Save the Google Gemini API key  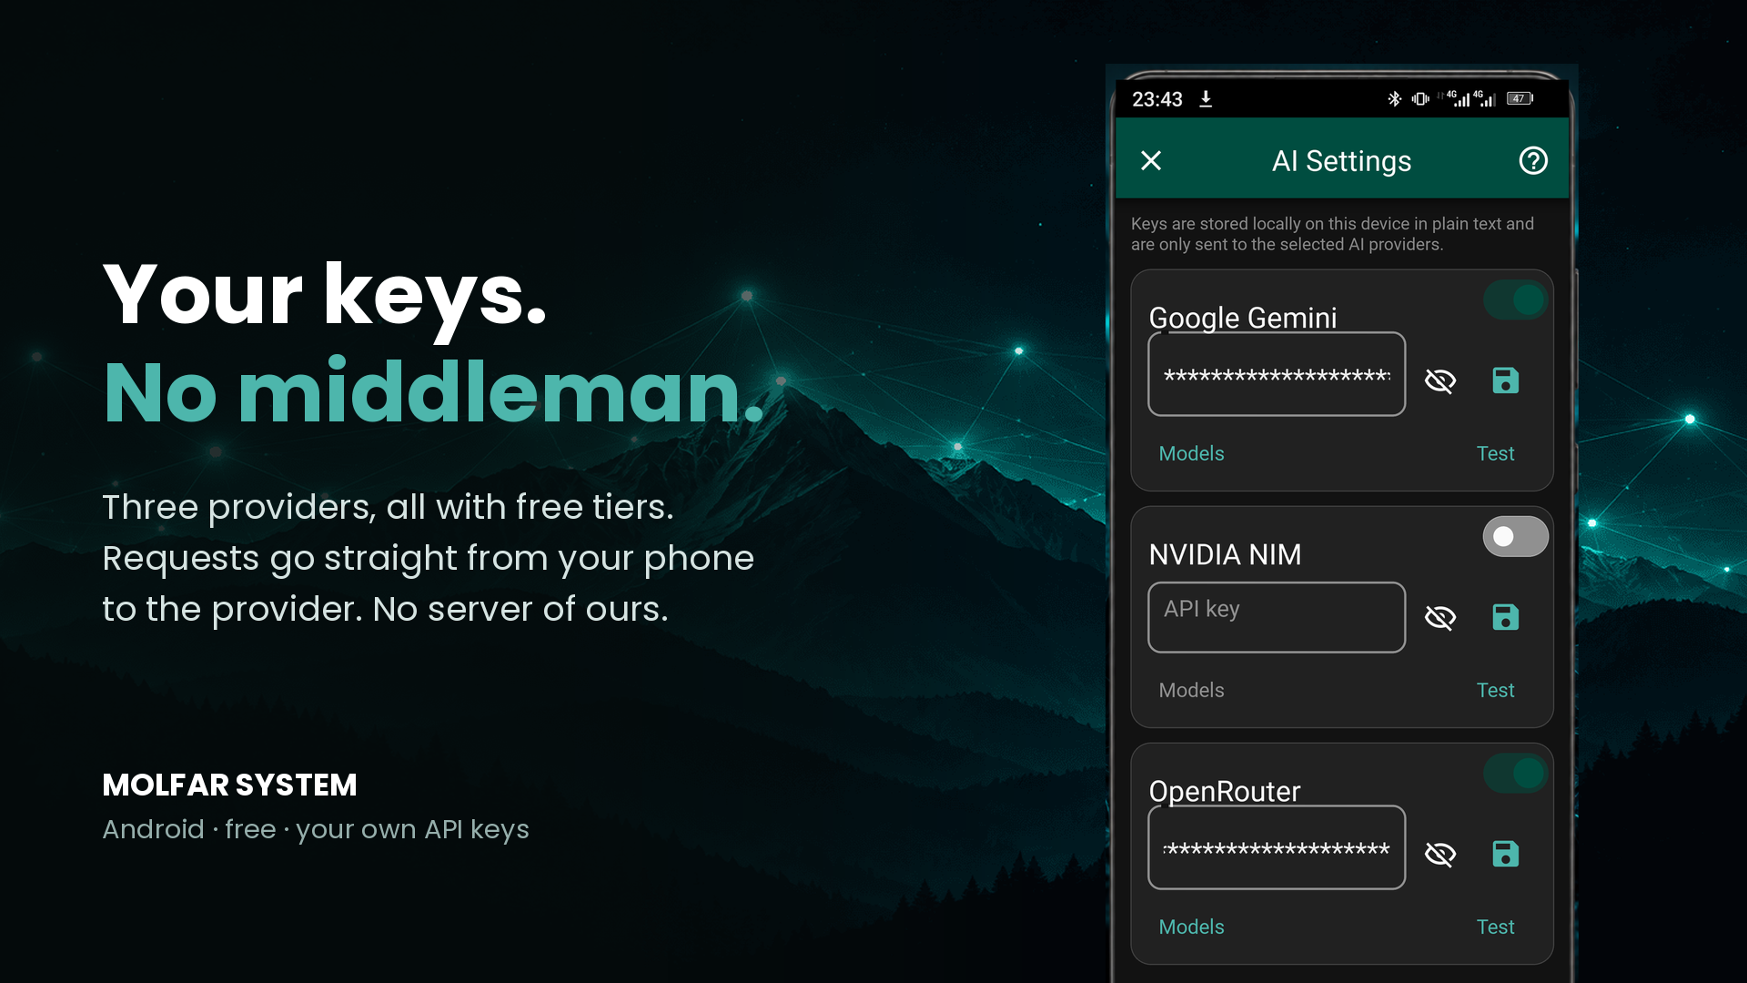click(1506, 380)
